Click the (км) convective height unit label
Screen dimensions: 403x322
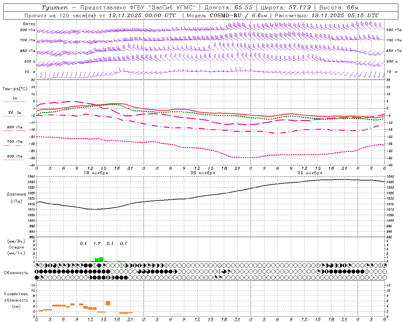click(16, 306)
